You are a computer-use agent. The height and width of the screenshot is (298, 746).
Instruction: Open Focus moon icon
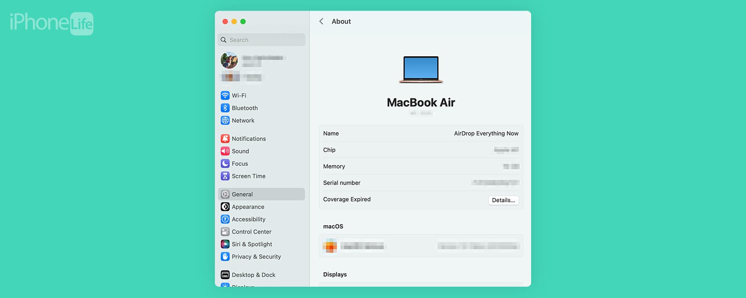225,164
